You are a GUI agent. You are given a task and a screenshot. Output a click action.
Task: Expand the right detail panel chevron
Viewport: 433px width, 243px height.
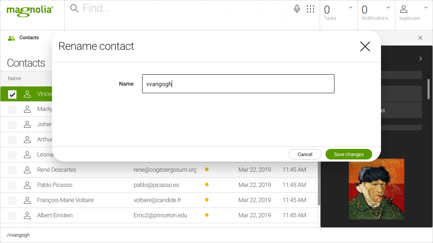[x=420, y=59]
